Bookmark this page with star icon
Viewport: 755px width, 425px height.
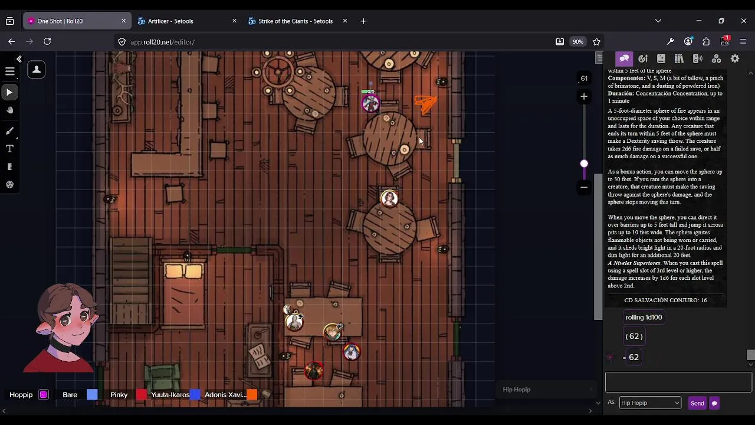596,42
